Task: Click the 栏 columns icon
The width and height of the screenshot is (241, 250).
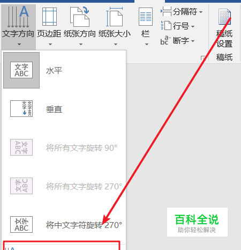Action: click(x=146, y=17)
